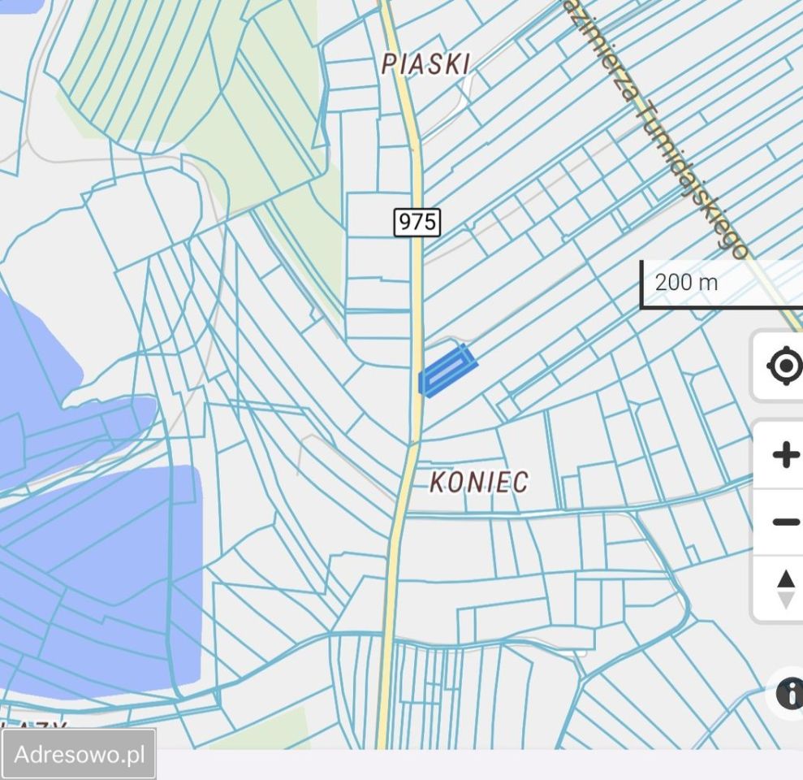Use the vertical pan stepper control
Image resolution: width=803 pixels, height=780 pixels.
click(784, 590)
